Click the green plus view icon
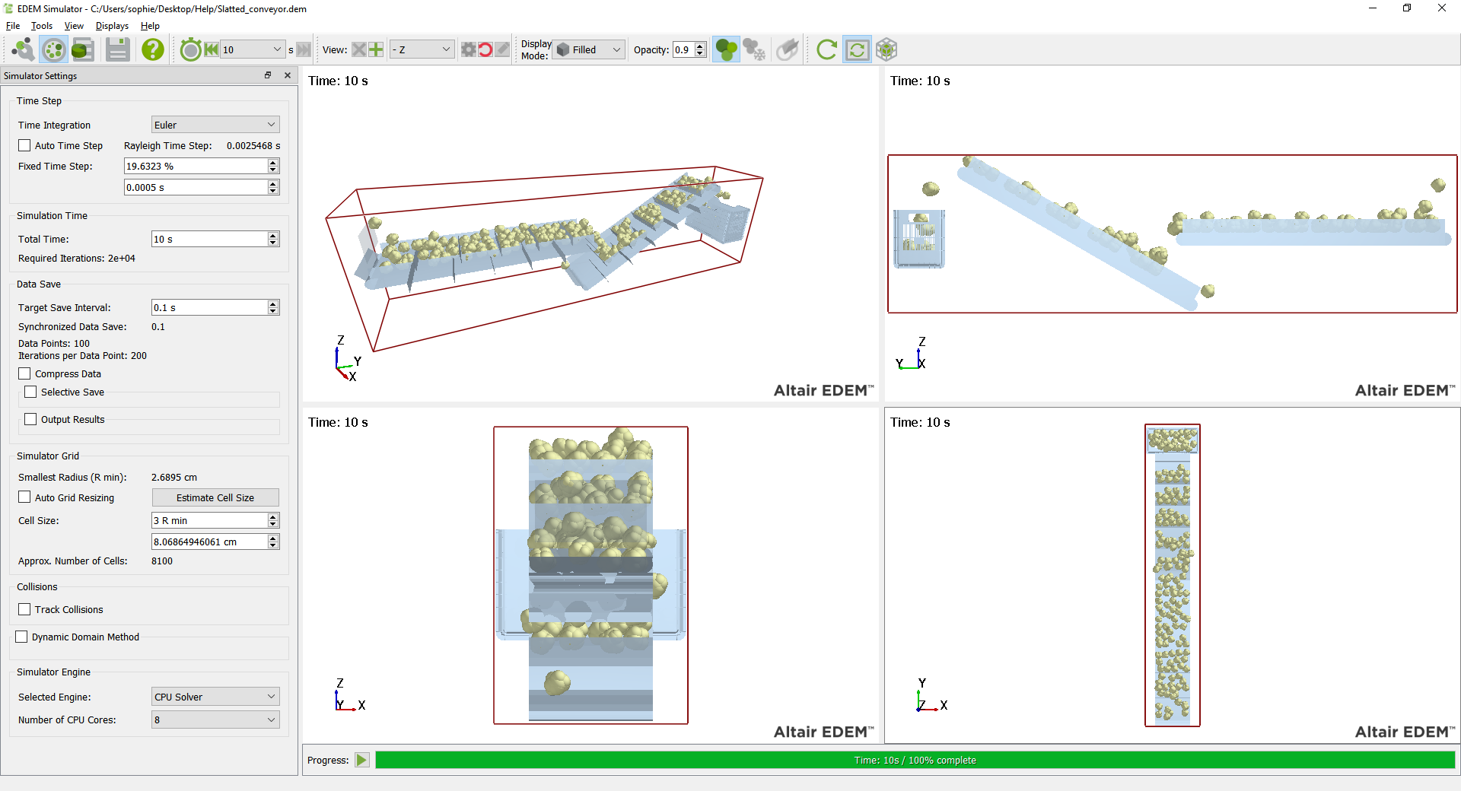The width and height of the screenshot is (1461, 791). pyautogui.click(x=376, y=50)
